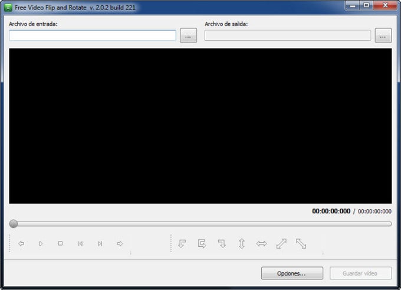Image resolution: width=401 pixels, height=290 pixels.
Task: Maximize the Free Video Flip and Rotate window
Action: coord(366,5)
